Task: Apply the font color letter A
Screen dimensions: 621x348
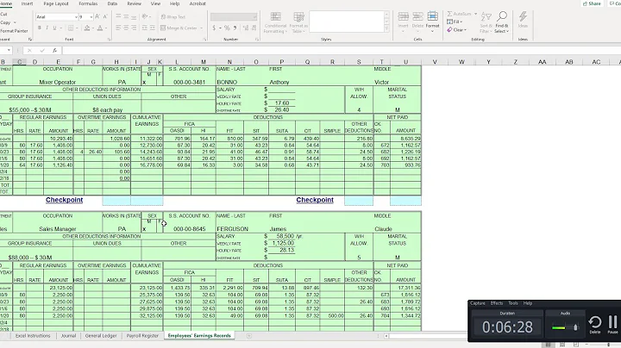Action: [100, 28]
